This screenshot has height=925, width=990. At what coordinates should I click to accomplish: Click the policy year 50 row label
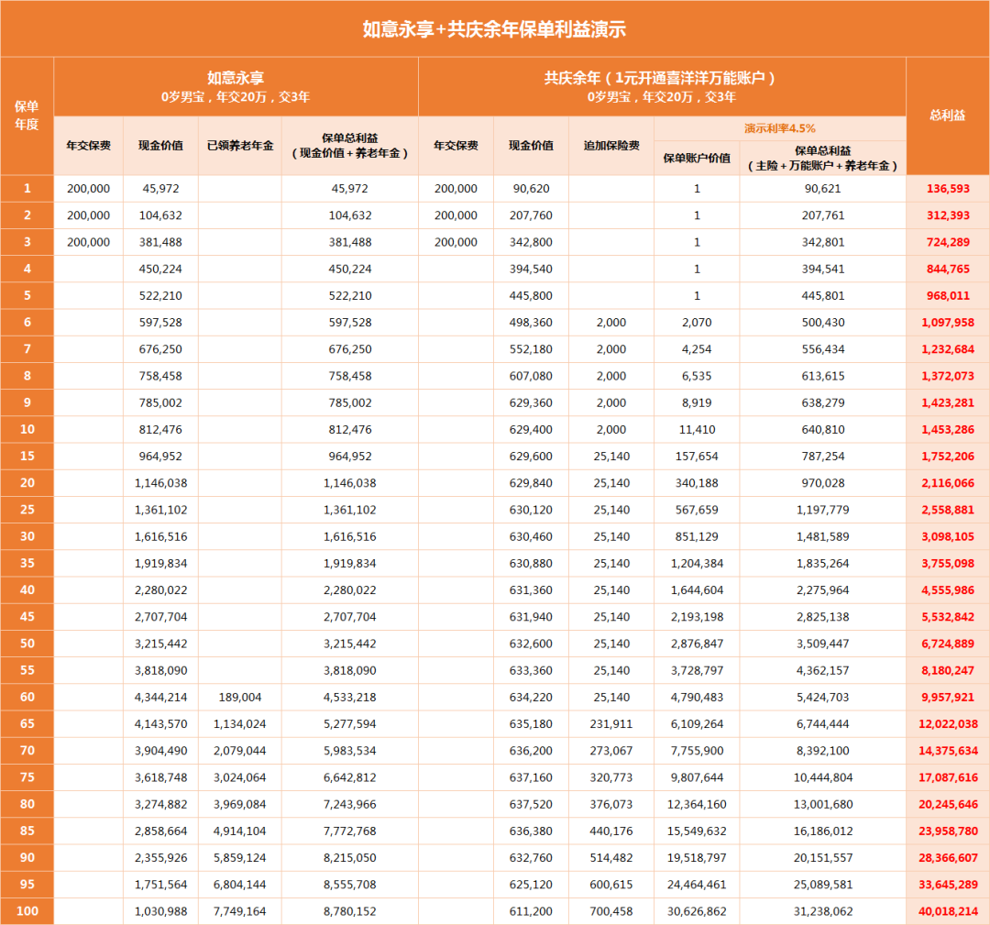(28, 644)
